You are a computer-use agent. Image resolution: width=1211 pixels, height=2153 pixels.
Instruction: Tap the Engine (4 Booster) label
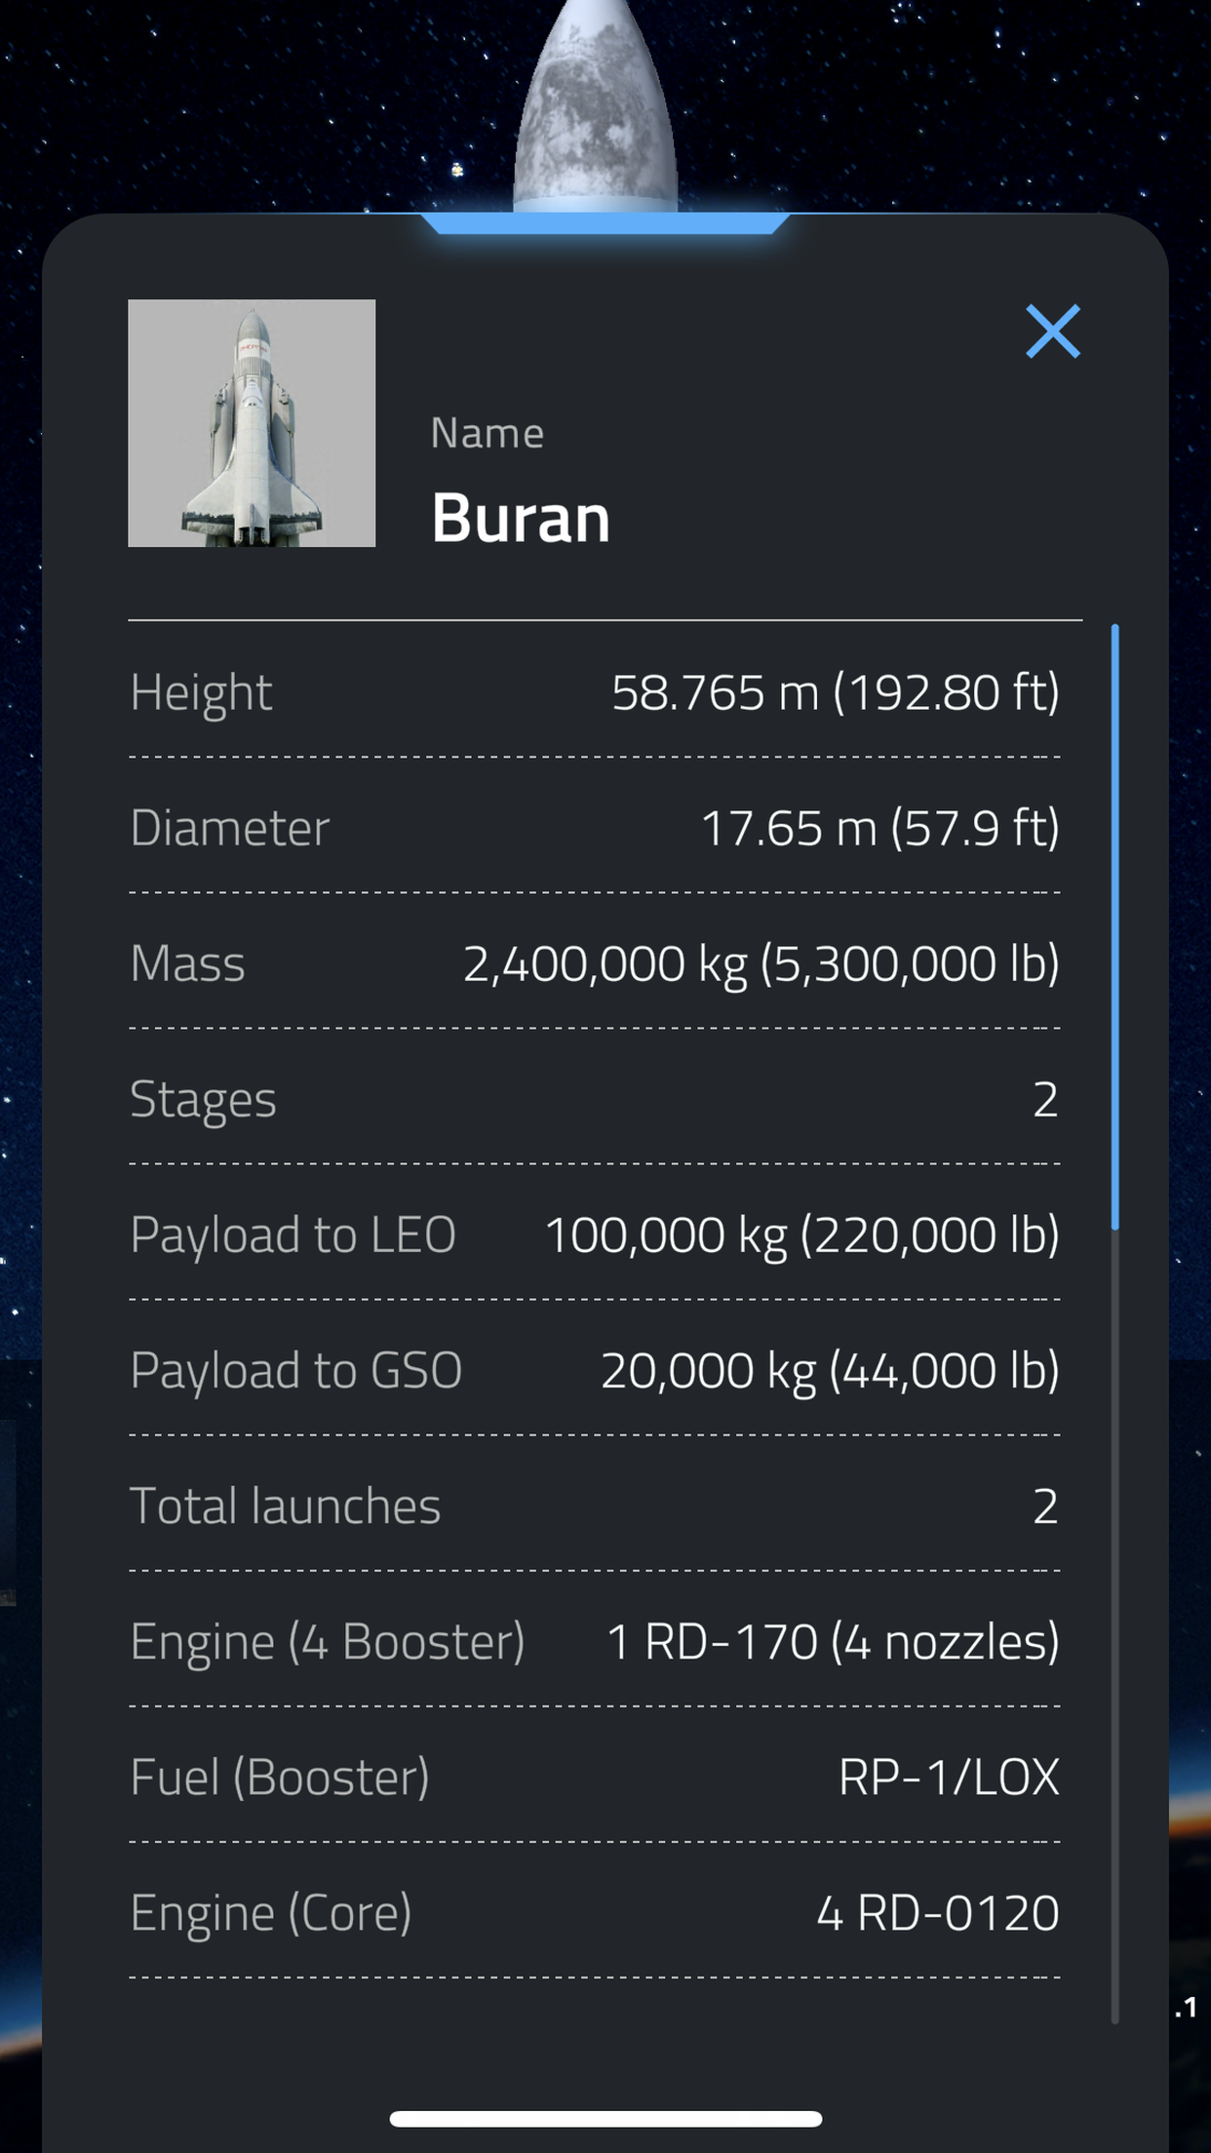(327, 1641)
